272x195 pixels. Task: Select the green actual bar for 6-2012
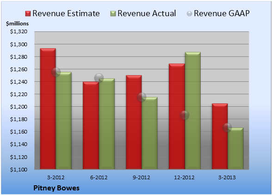(107, 124)
